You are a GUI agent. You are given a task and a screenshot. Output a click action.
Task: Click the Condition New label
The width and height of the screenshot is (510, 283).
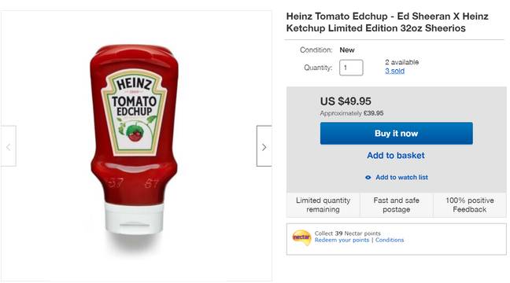[327, 50]
